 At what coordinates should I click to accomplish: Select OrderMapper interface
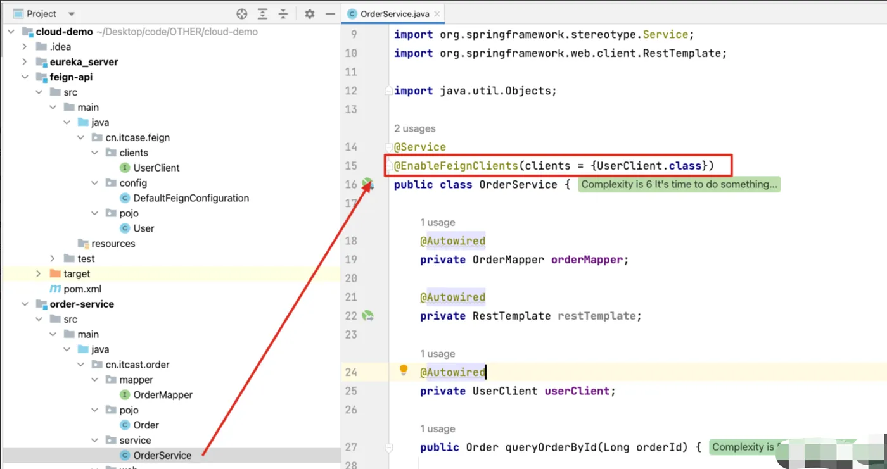pyautogui.click(x=163, y=395)
